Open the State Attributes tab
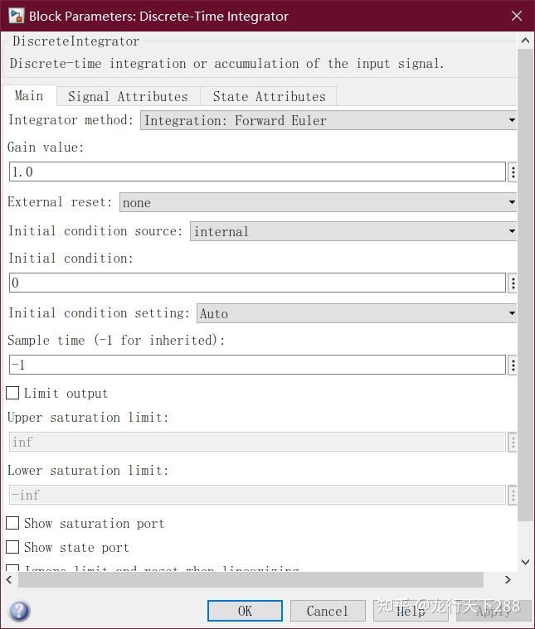The height and width of the screenshot is (629, 535). [x=269, y=96]
